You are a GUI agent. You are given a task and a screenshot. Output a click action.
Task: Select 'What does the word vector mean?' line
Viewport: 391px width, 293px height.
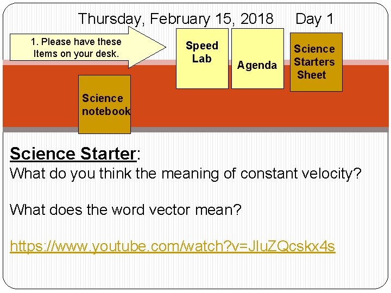pos(125,209)
